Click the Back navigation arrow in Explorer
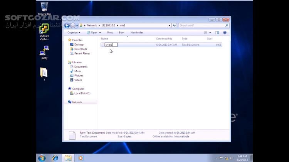 (x=67, y=25)
